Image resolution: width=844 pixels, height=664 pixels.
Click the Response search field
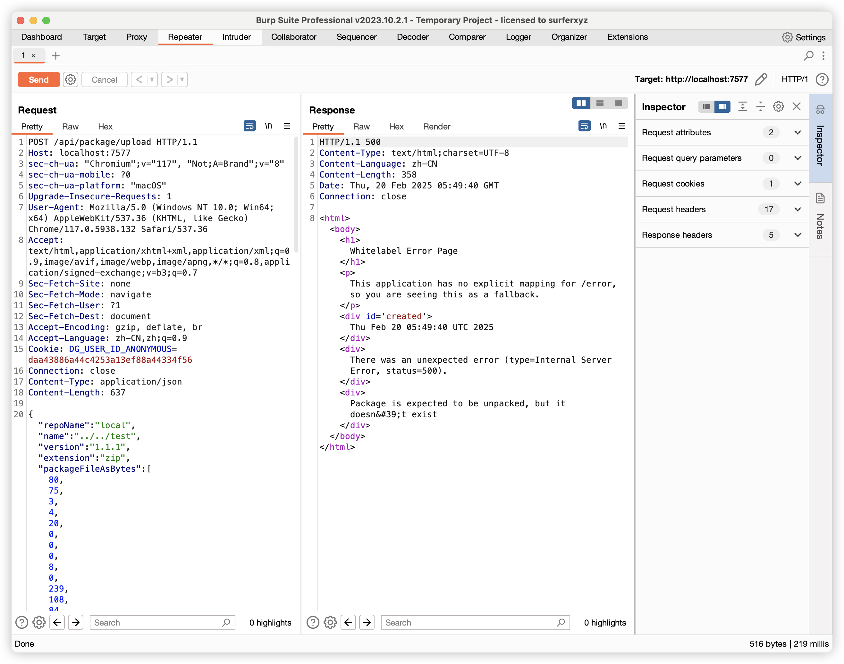pyautogui.click(x=475, y=622)
